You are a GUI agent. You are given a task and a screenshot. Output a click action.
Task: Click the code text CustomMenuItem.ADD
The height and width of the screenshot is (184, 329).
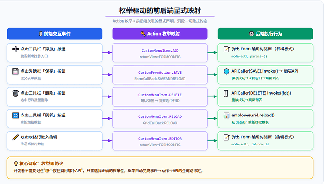[x=160, y=51]
